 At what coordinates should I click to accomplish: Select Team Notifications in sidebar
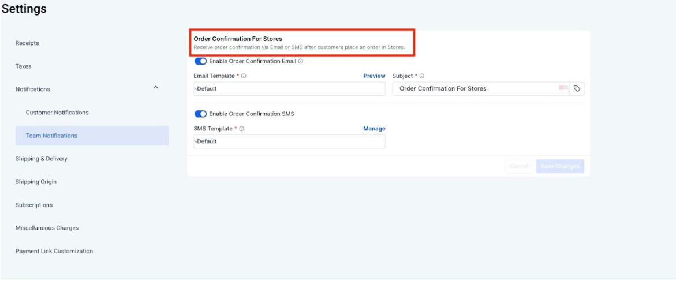point(51,136)
